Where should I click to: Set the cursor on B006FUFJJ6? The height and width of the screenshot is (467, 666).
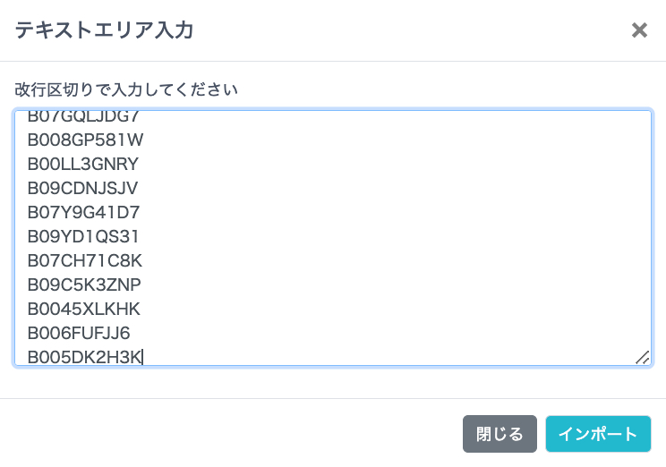click(79, 333)
